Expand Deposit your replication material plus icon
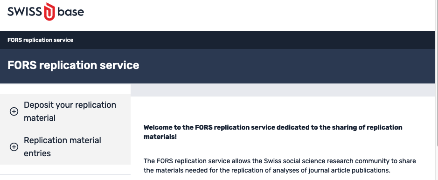The height and width of the screenshot is (180, 438). point(14,111)
